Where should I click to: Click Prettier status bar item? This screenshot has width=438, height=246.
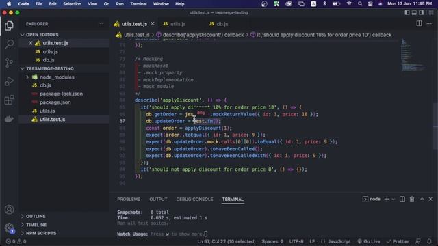click(x=398, y=241)
